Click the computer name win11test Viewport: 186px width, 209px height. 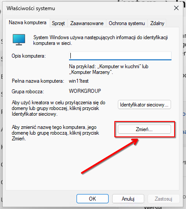coord(79,81)
